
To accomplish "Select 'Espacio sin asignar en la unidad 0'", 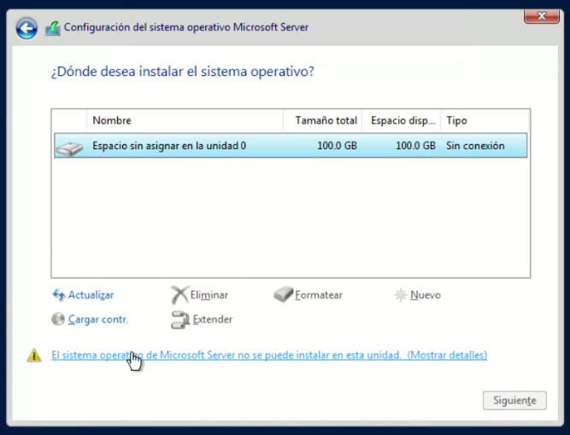I will pyautogui.click(x=169, y=146).
